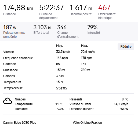This screenshot has height=128, width=138.
Task: Click the 780 W maximum power value
Action: coord(85,70)
